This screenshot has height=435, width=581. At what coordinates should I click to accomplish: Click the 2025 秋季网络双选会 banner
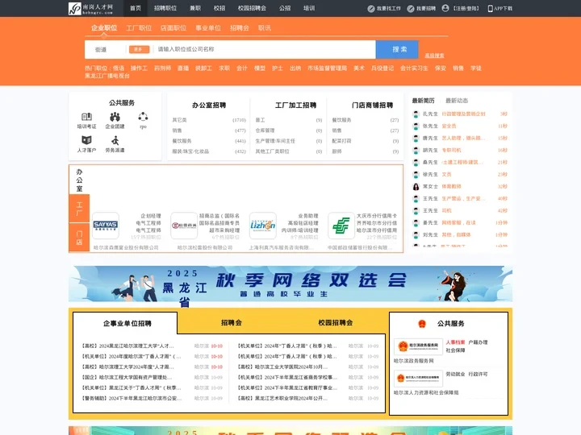[x=290, y=284]
